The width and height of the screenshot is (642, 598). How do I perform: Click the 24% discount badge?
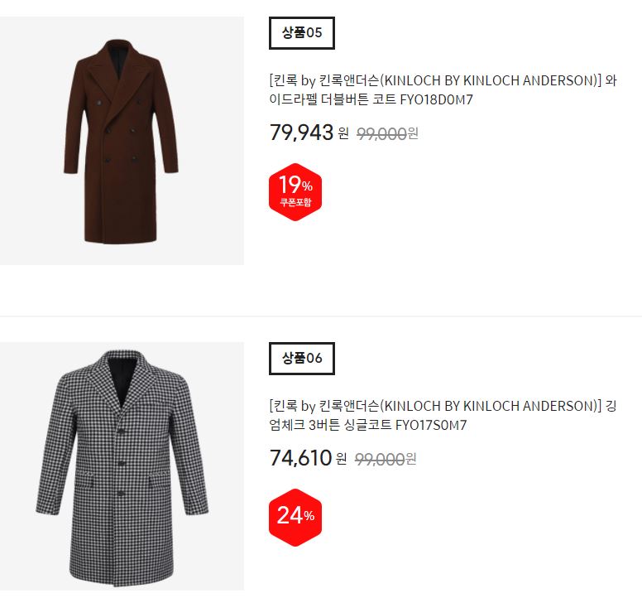[x=295, y=518]
